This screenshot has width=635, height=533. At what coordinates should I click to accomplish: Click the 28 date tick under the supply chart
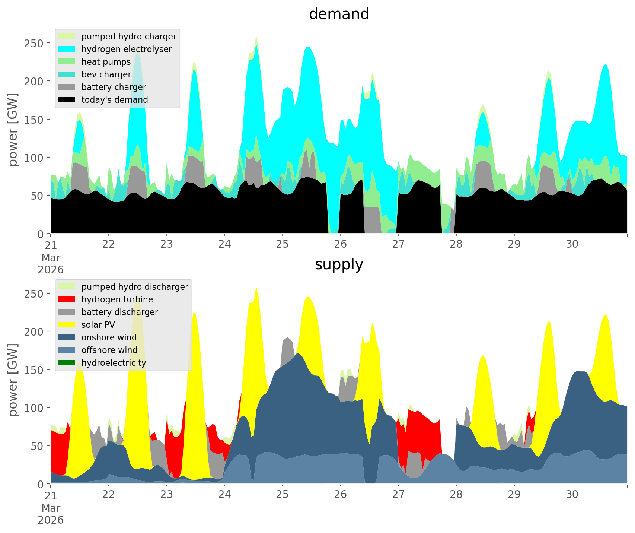(x=456, y=495)
